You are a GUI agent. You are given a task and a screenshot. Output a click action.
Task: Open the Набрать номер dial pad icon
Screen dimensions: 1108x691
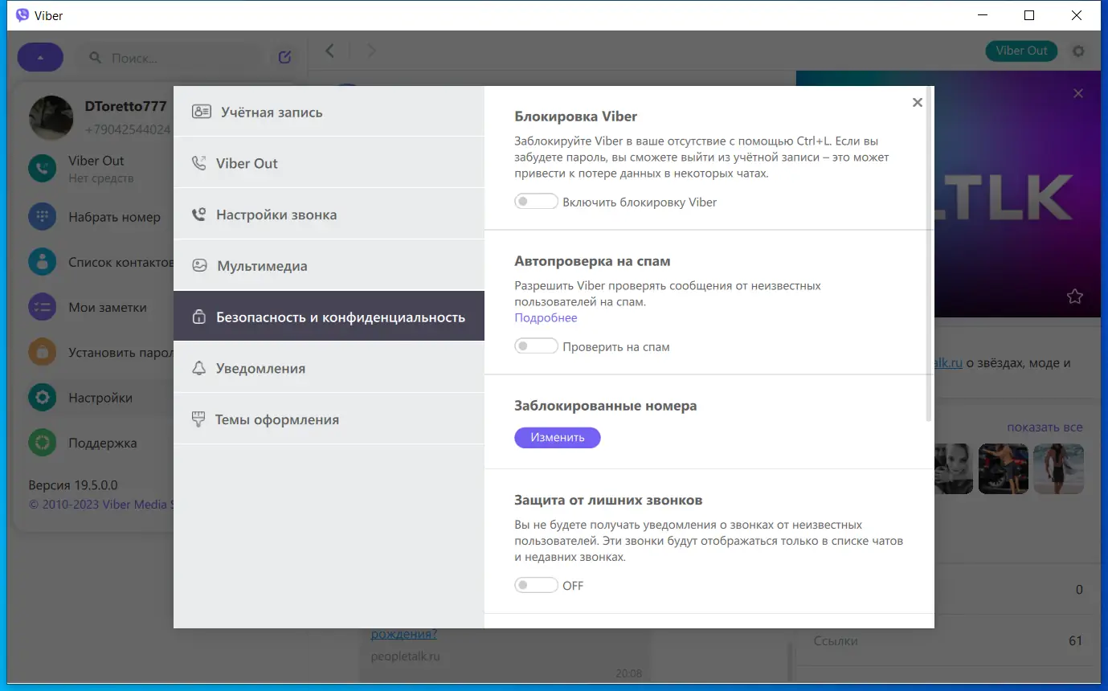click(42, 216)
